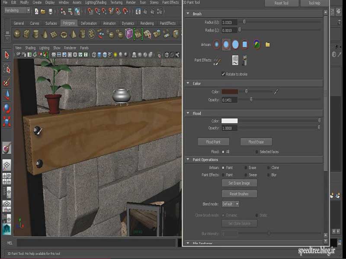The width and height of the screenshot is (346, 259).
Task: Choose Selected faces flood option
Action: click(x=257, y=152)
